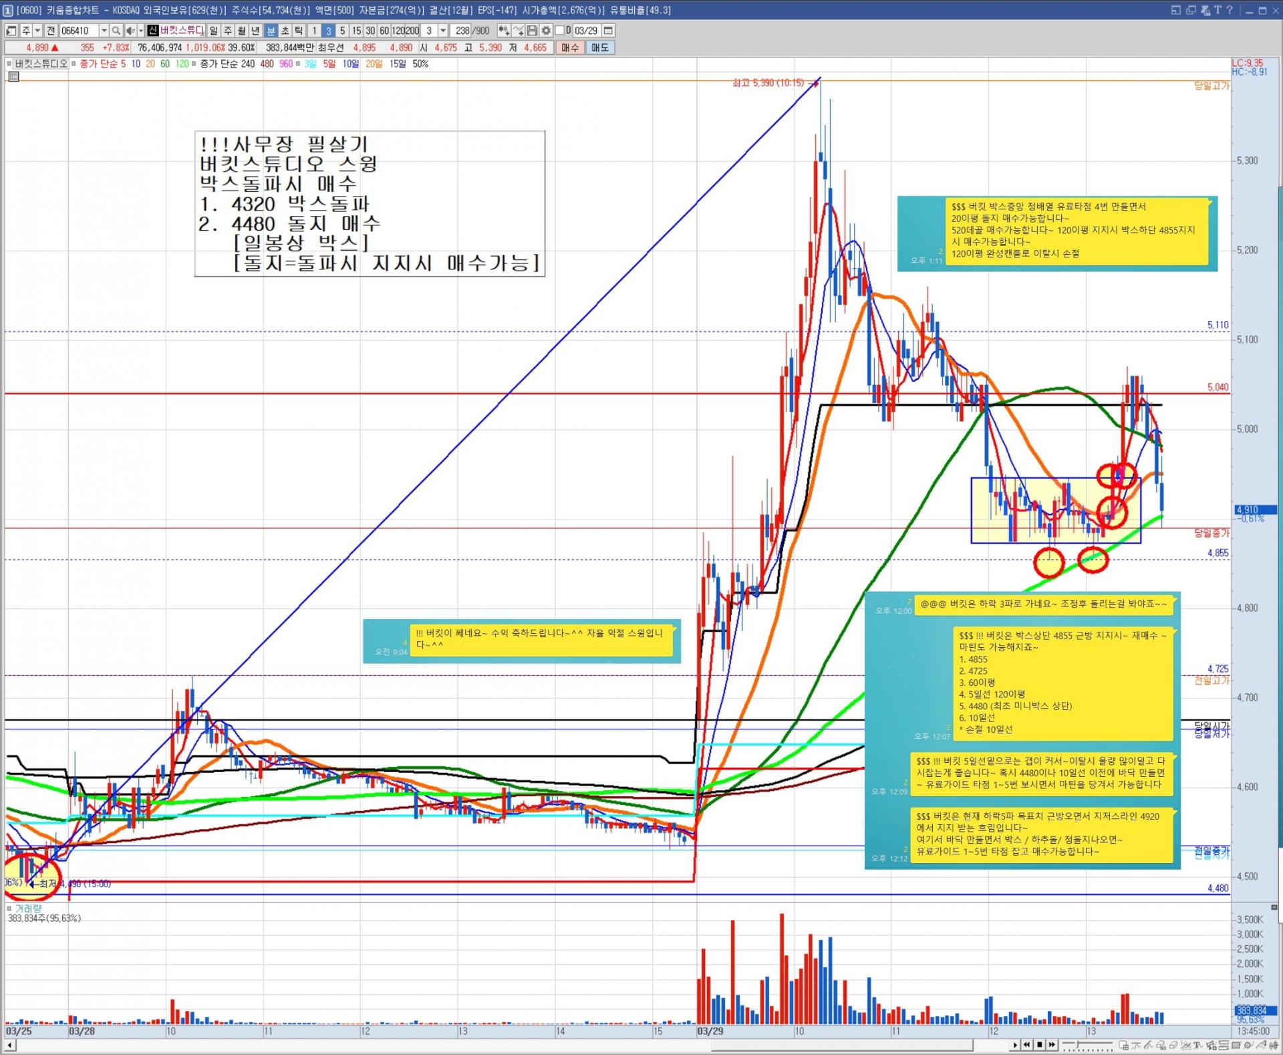Open the date picker calendar icon
This screenshot has width=1283, height=1055.
tap(608, 31)
